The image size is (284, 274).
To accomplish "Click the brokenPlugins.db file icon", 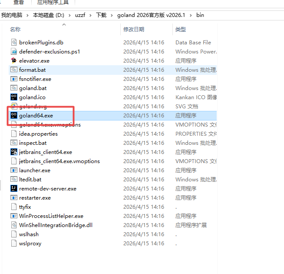I will coord(14,42).
